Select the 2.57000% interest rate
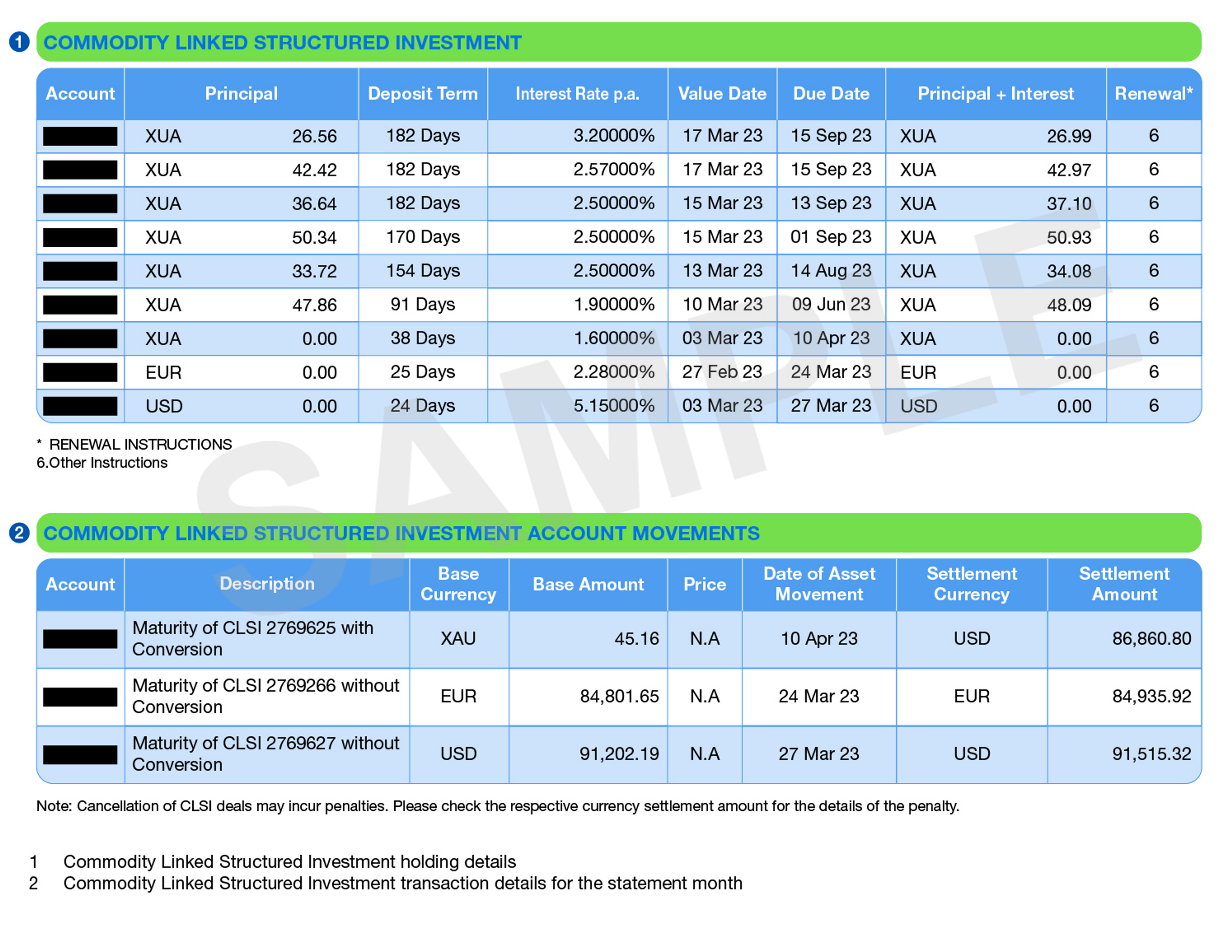 tap(614, 169)
